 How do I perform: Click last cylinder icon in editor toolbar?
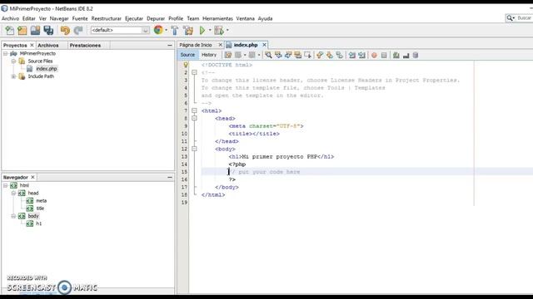pos(416,55)
